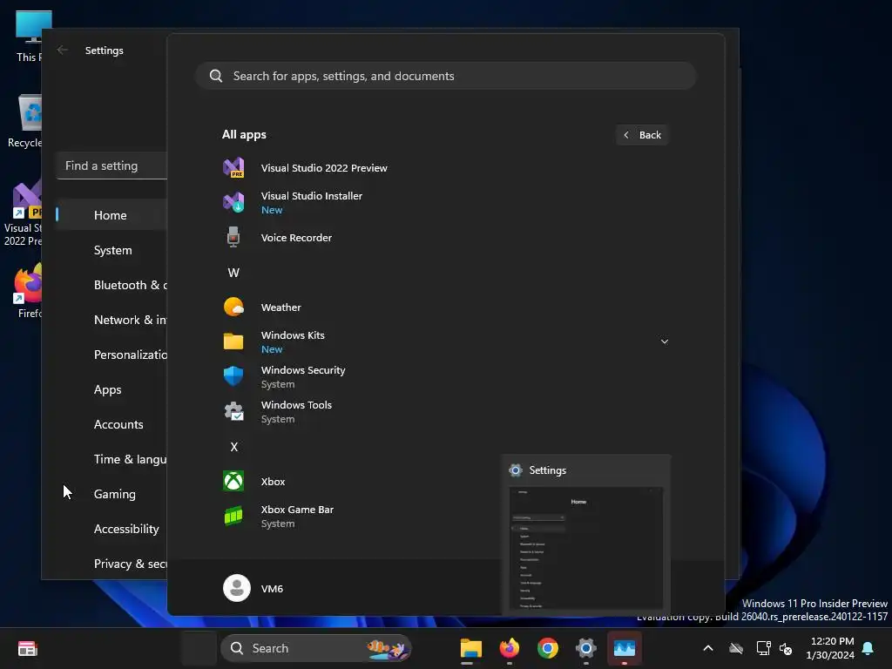Open Bluetooth & devices settings category
The image size is (892, 669).
111,285
